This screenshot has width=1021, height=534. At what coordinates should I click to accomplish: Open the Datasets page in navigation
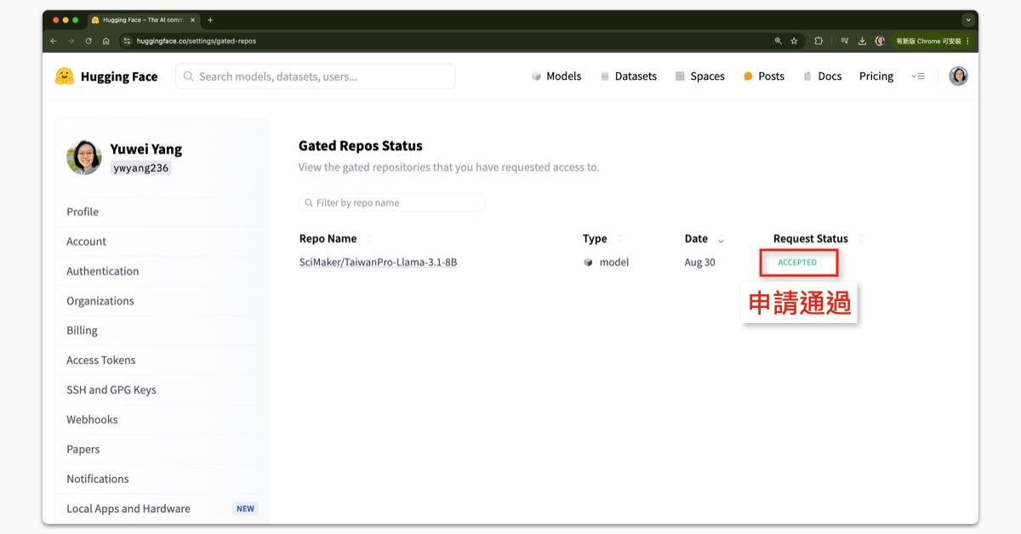(x=629, y=77)
